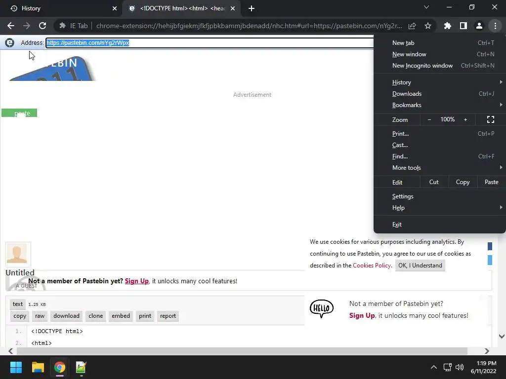Click the IE Tab Address input field

click(210, 42)
